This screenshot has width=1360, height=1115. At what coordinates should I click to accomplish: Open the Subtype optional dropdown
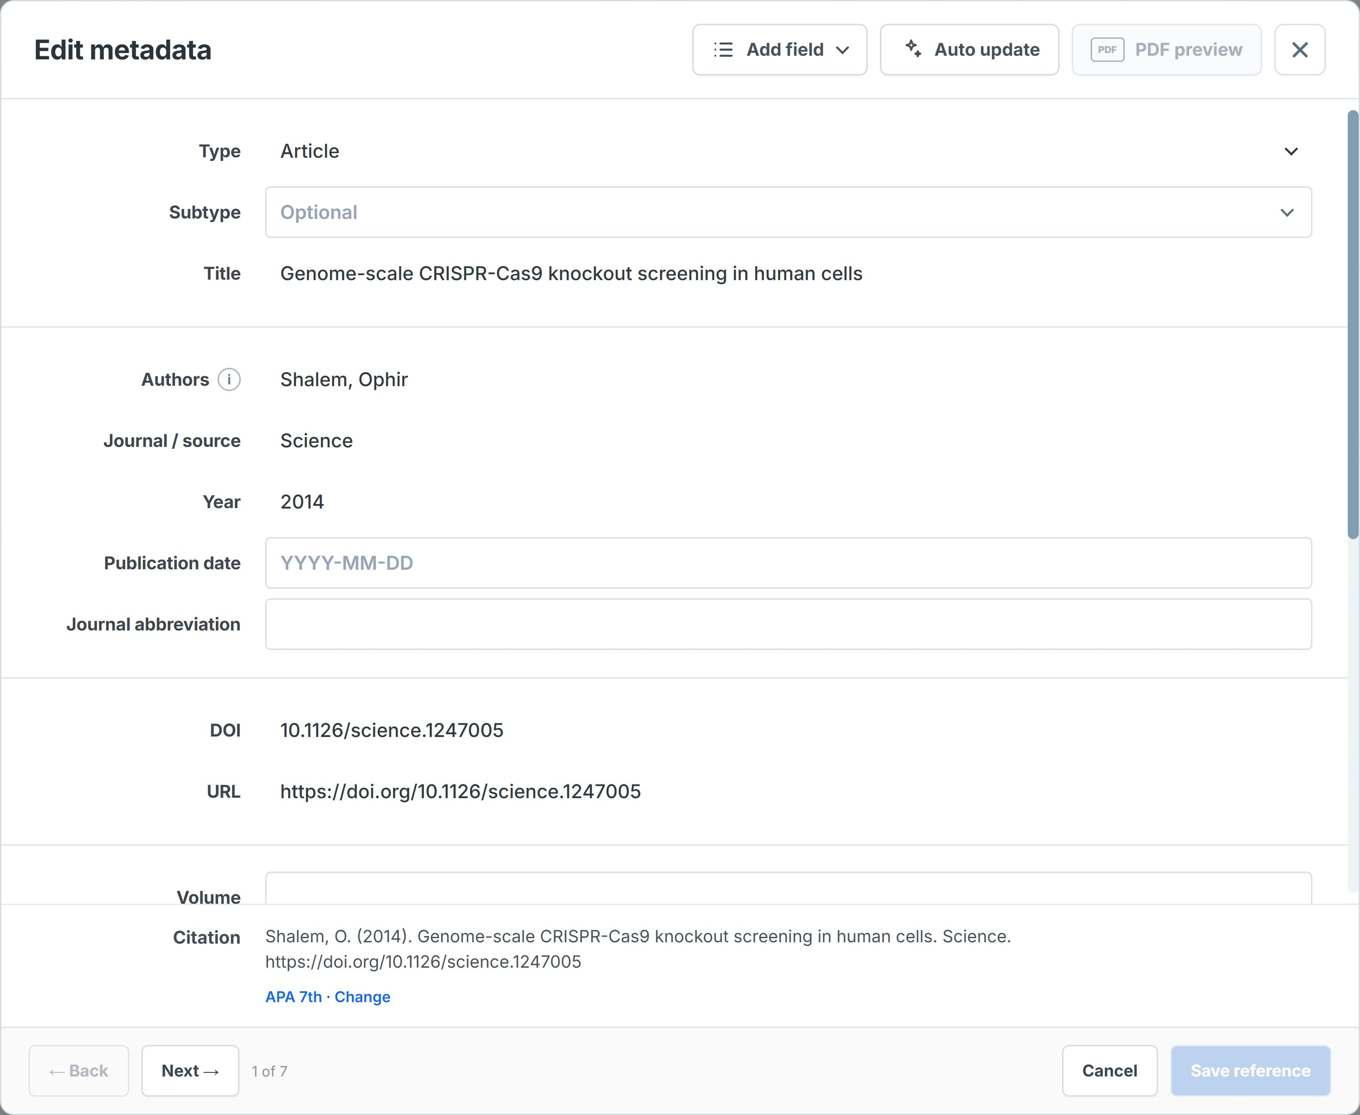point(788,213)
